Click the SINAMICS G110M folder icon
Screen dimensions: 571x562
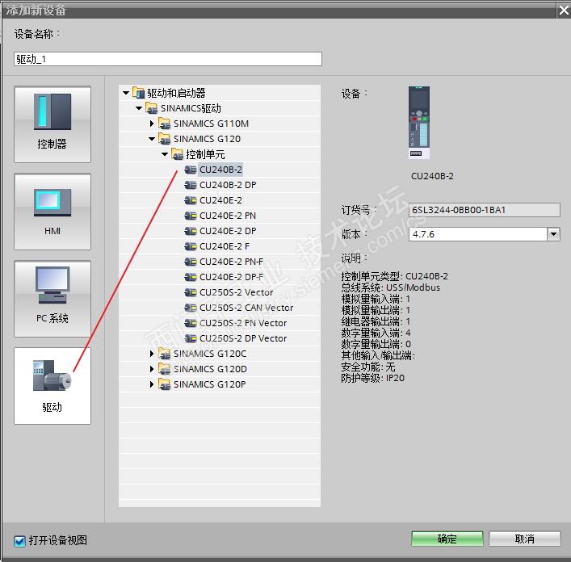point(165,124)
